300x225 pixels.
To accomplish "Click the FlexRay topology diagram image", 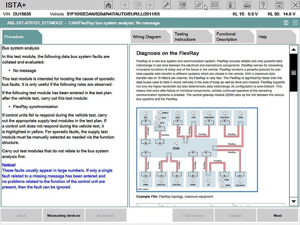I will click(197, 150).
